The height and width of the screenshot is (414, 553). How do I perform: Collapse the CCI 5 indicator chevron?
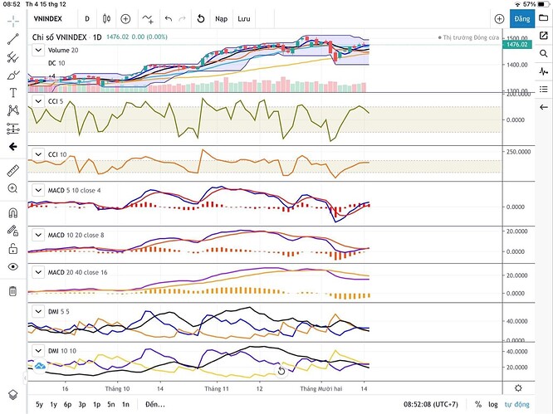[x=38, y=101]
